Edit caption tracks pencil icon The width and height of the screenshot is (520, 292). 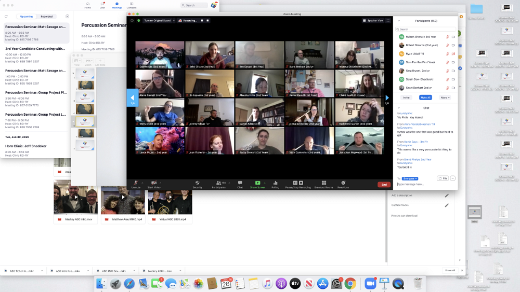coord(447,205)
